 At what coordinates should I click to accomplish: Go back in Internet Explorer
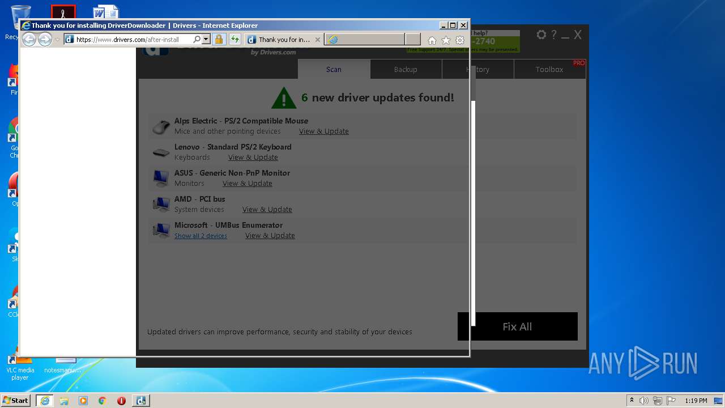29,39
